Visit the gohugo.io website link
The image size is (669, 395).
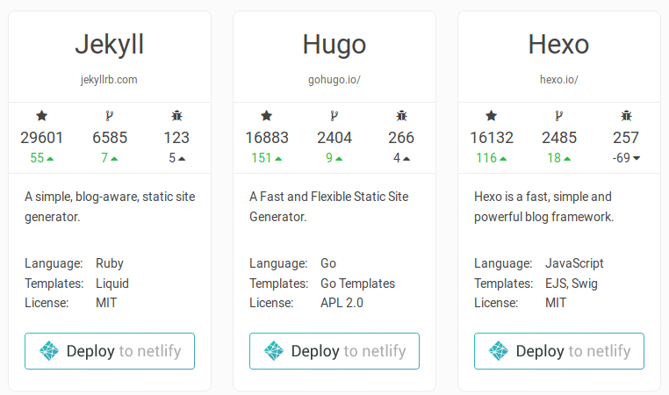click(334, 80)
